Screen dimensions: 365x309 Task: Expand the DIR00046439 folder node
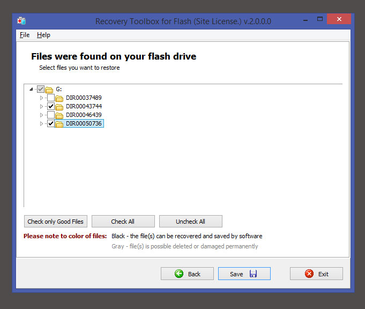click(x=41, y=115)
